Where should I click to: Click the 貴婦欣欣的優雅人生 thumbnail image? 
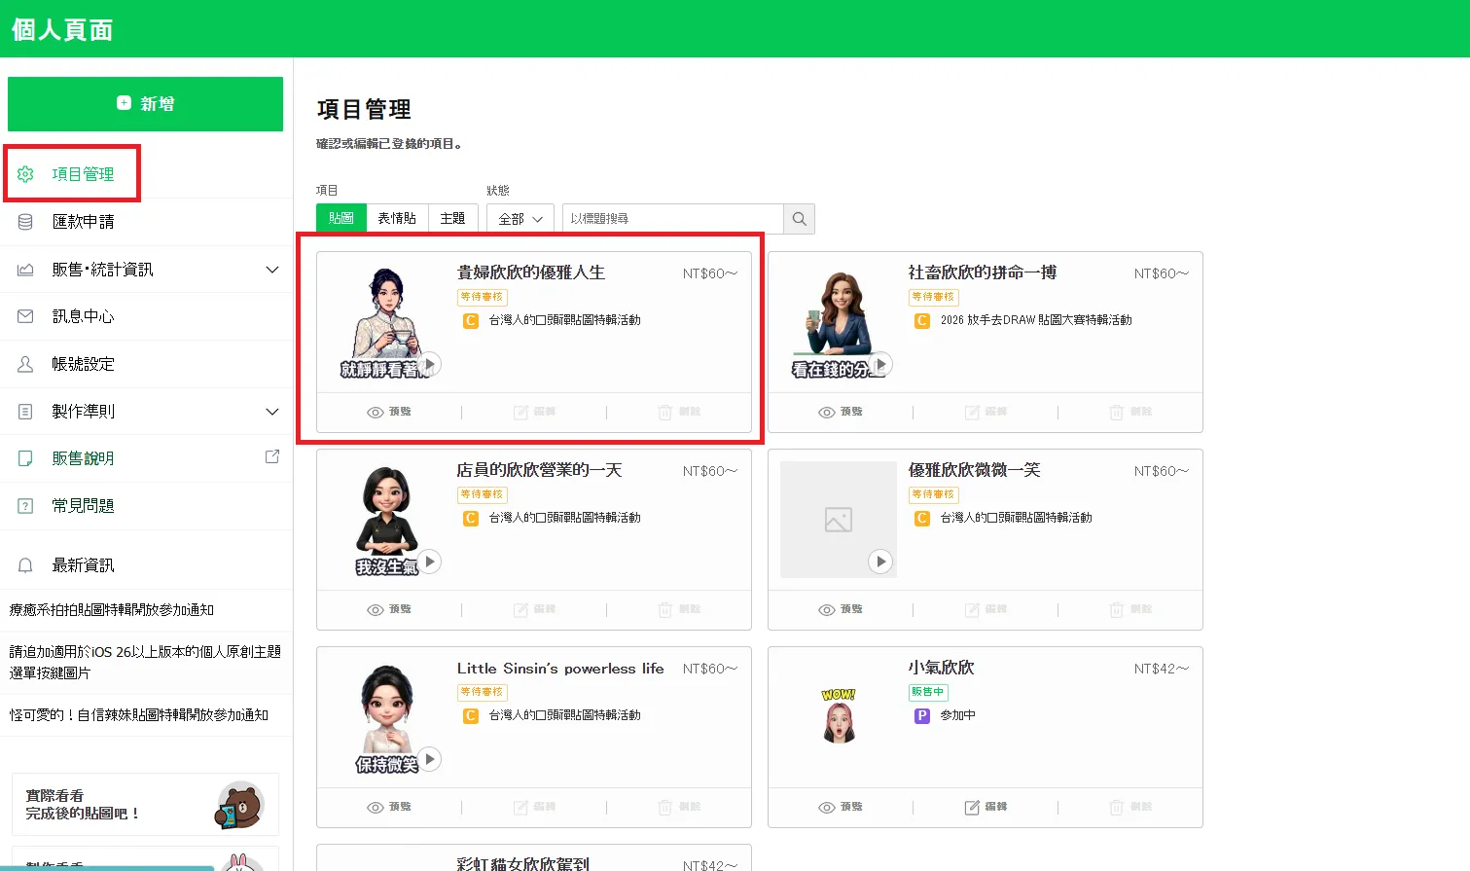point(386,322)
